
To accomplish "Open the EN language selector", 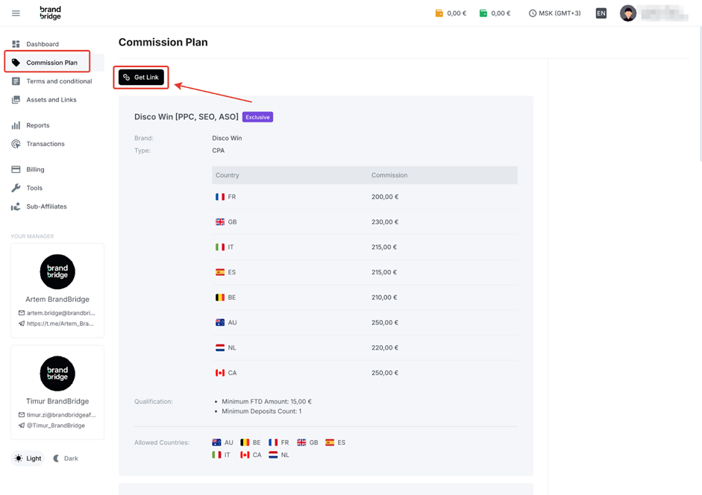I will pos(601,13).
